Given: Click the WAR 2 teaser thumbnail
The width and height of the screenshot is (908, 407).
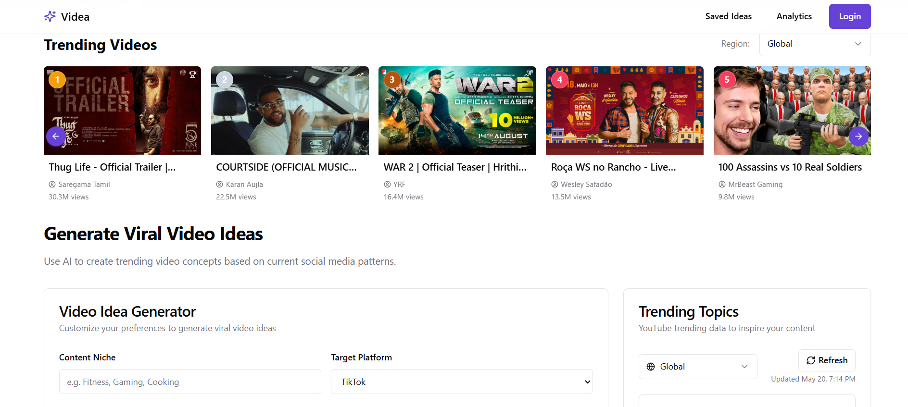Looking at the screenshot, I should pyautogui.click(x=457, y=111).
